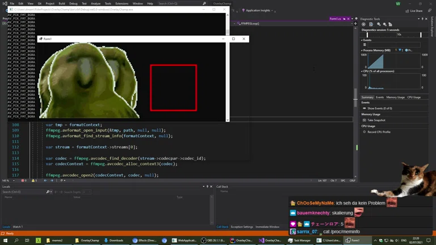Open the Extensions menu

click(x=122, y=3)
